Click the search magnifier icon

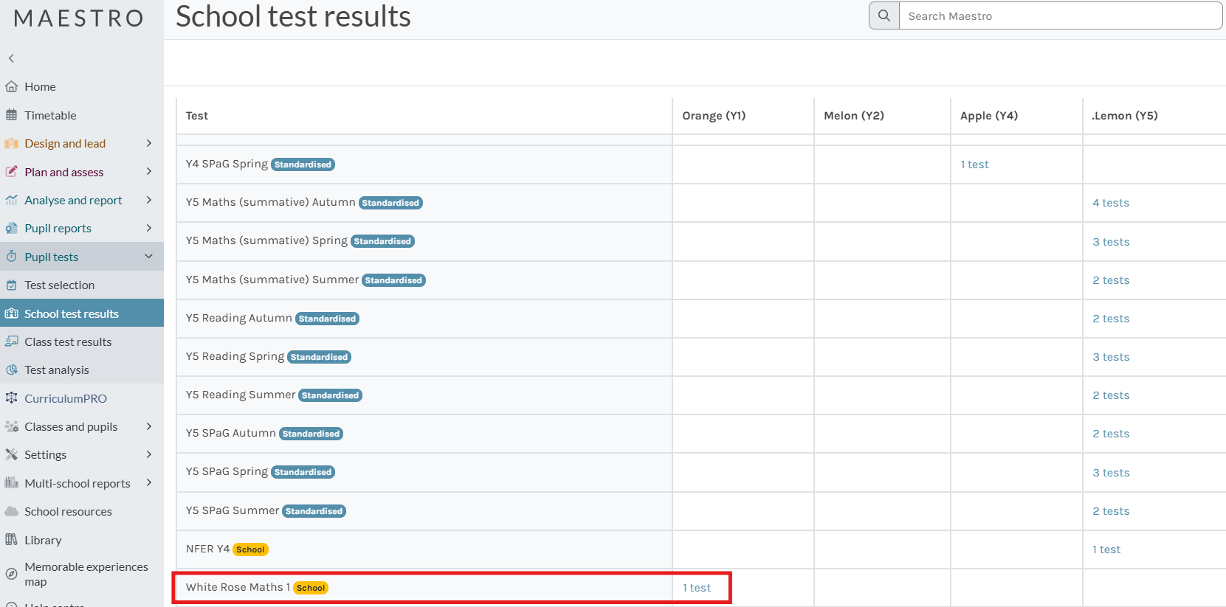point(884,15)
